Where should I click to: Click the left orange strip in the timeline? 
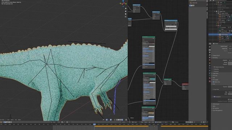[121, 126]
